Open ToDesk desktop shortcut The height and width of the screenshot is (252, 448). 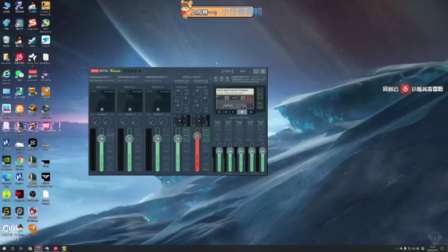(45, 41)
